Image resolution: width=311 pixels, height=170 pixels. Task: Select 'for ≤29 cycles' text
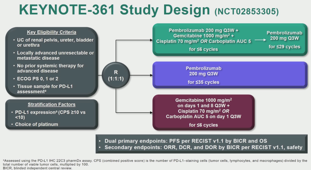click(x=284, y=47)
